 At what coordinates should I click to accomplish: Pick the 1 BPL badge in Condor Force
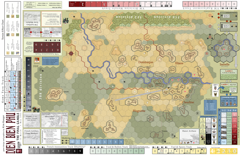227,104
